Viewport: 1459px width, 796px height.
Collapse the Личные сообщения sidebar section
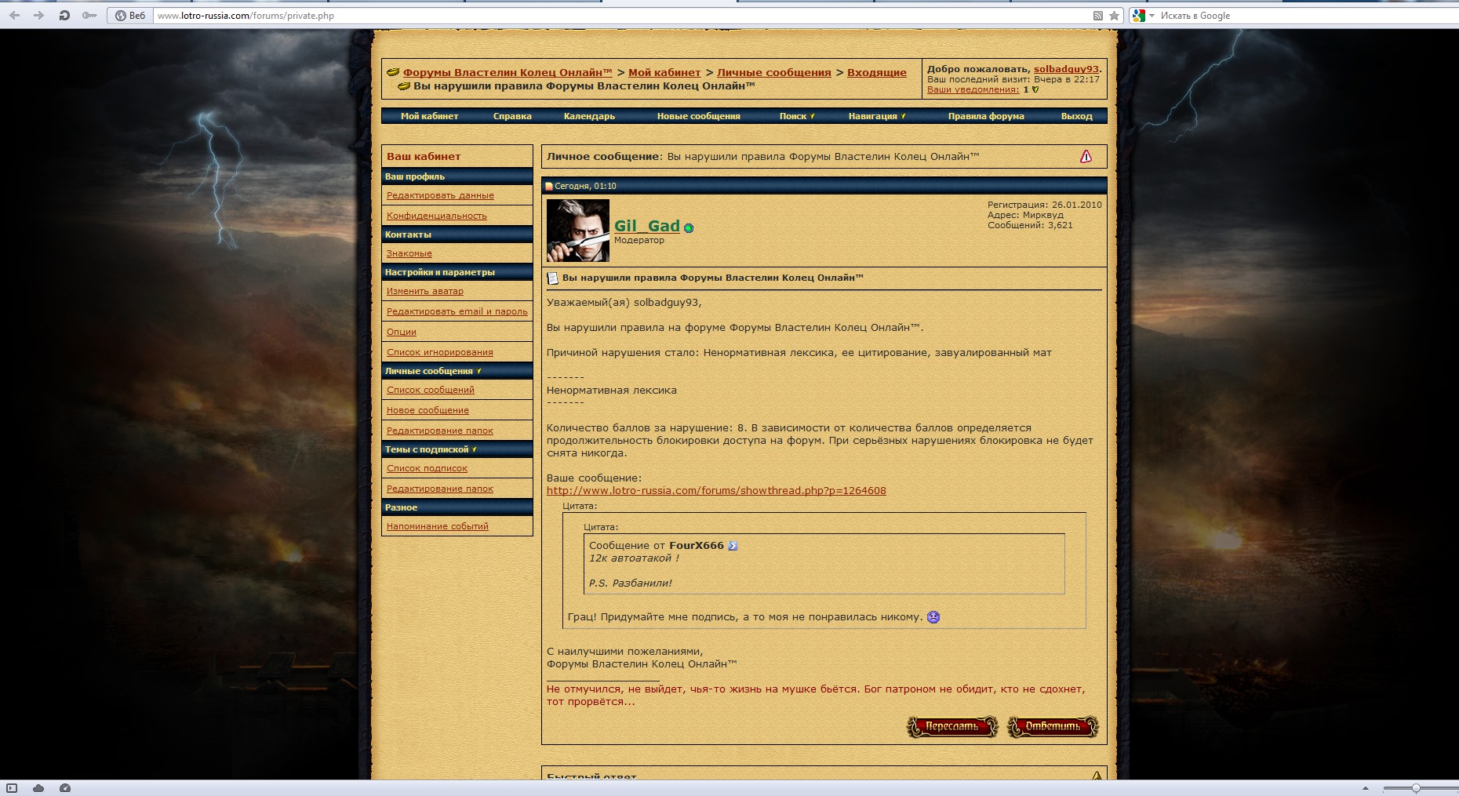[x=478, y=371]
